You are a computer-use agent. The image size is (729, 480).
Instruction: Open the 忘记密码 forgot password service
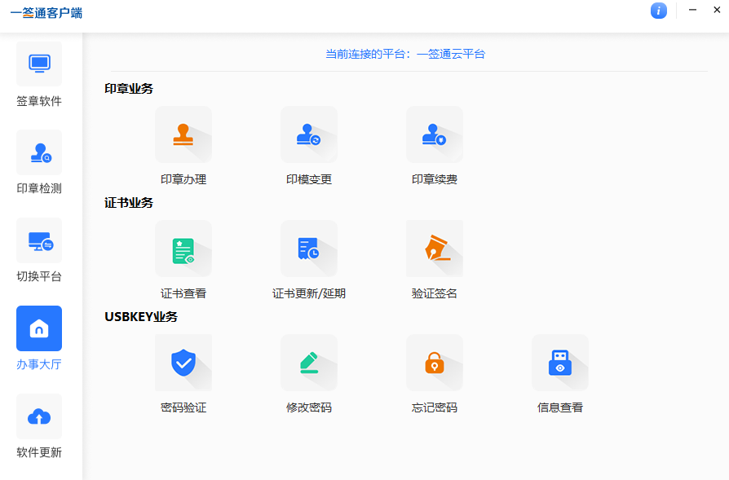(x=435, y=363)
